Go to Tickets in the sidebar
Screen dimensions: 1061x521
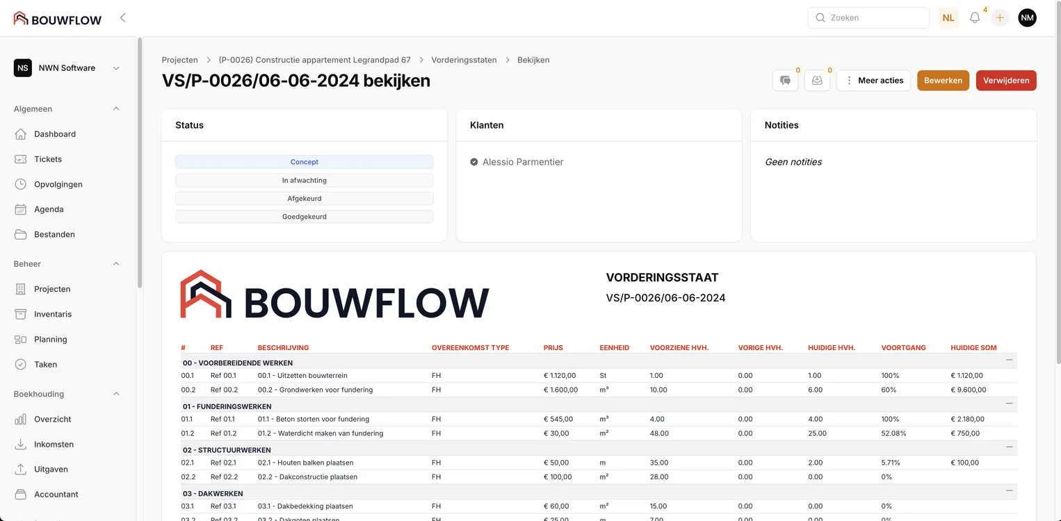[x=48, y=159]
